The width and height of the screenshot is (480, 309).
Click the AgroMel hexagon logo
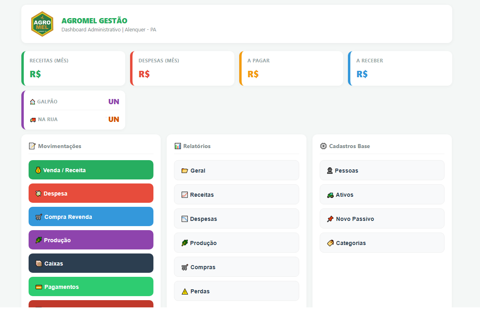tap(42, 24)
